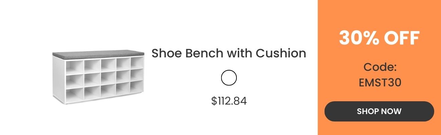The width and height of the screenshot is (441, 135).
Task: Click the $112.84 price
Action: tap(229, 101)
